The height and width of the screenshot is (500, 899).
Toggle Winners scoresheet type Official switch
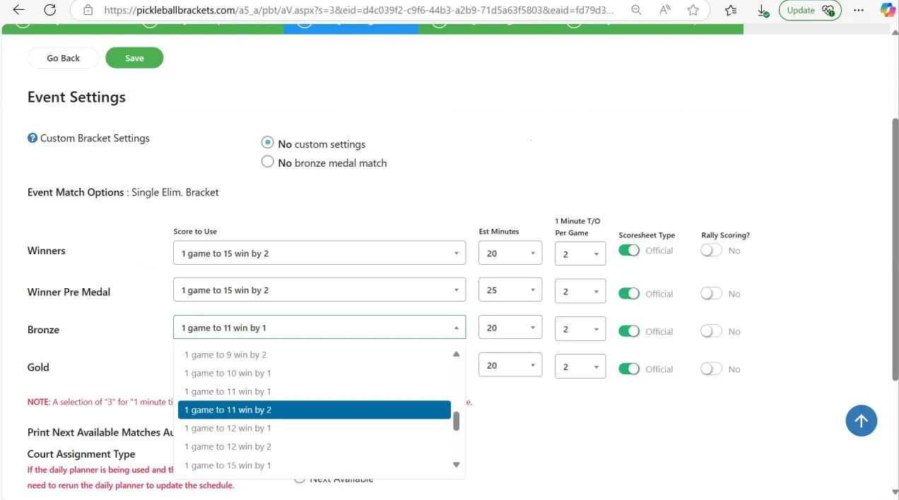(629, 251)
